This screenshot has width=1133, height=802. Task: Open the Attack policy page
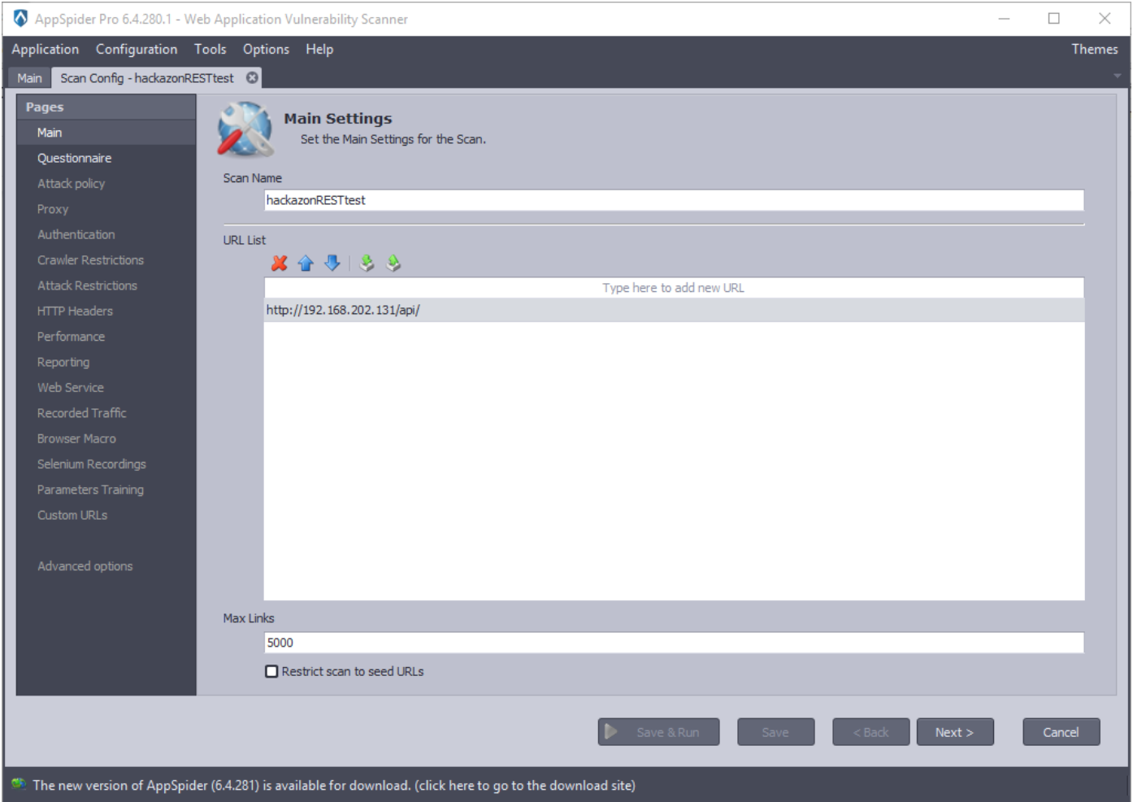click(x=106, y=183)
